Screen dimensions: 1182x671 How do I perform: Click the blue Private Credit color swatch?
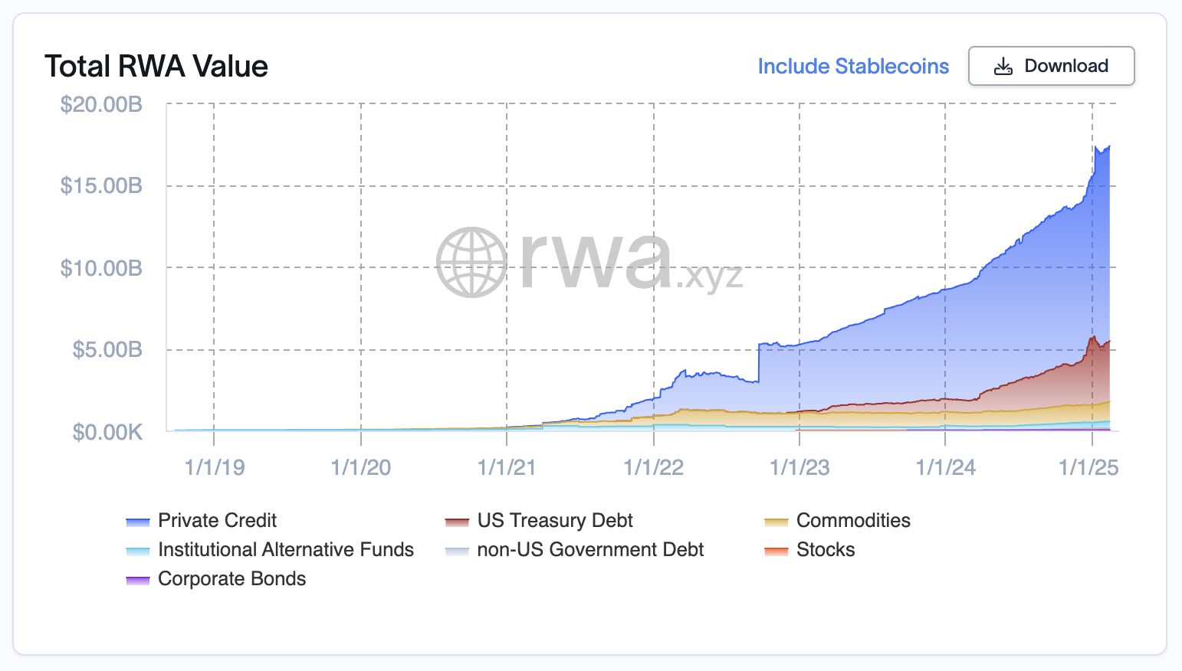pos(138,522)
